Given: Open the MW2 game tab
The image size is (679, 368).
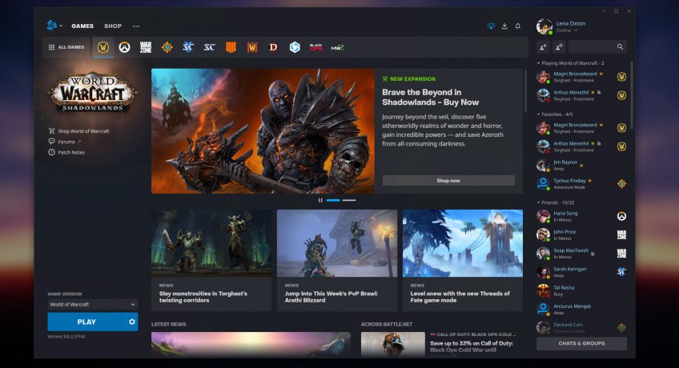Looking at the screenshot, I should click(x=337, y=47).
